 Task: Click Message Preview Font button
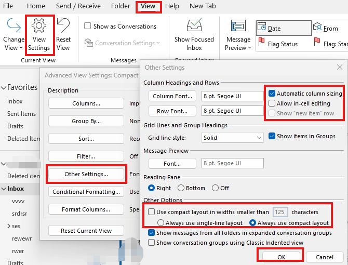point(172,163)
